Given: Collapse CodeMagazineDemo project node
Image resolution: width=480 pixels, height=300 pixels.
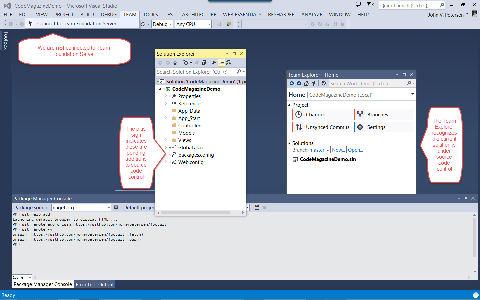Looking at the screenshot, I should (160, 89).
